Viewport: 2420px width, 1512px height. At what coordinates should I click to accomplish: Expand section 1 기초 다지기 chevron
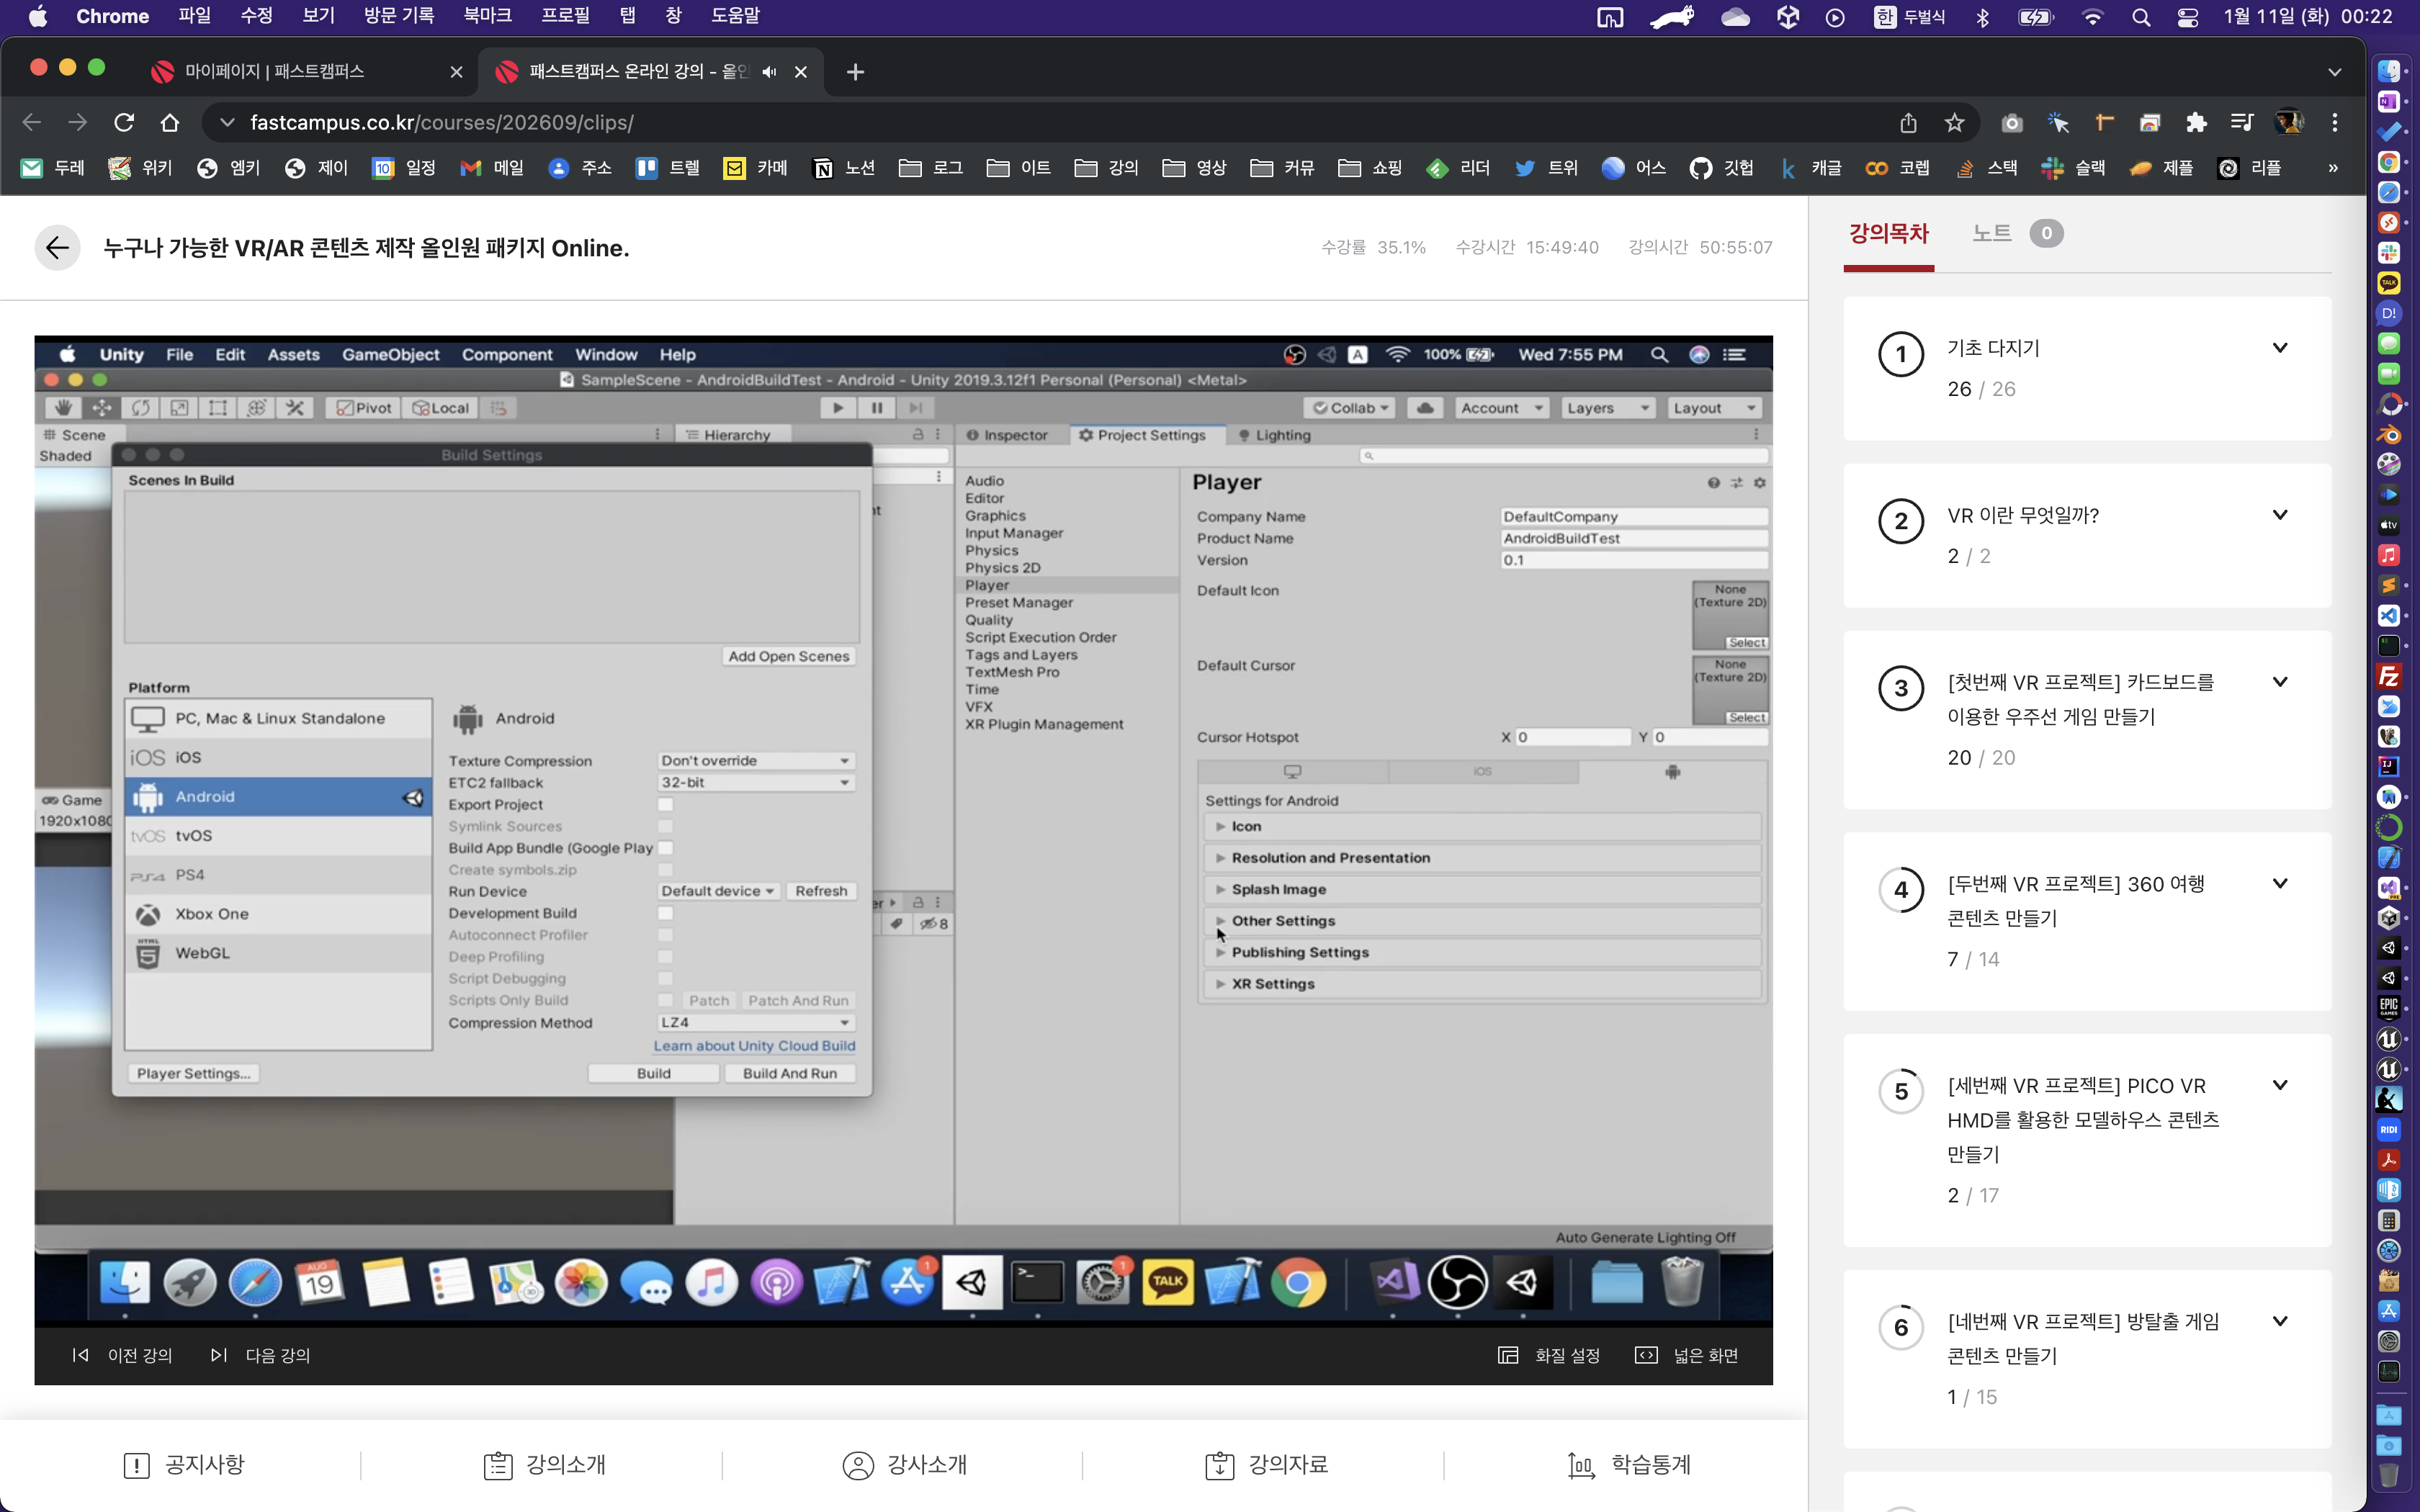click(2280, 348)
